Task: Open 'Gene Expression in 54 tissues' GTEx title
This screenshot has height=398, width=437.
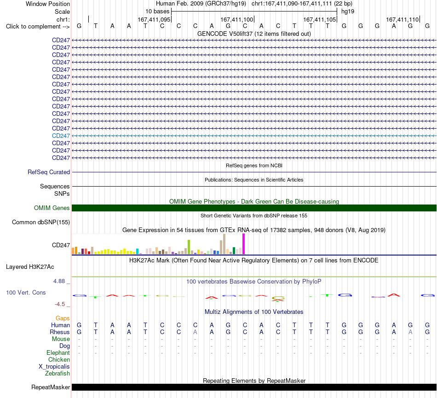Action: 254,230
